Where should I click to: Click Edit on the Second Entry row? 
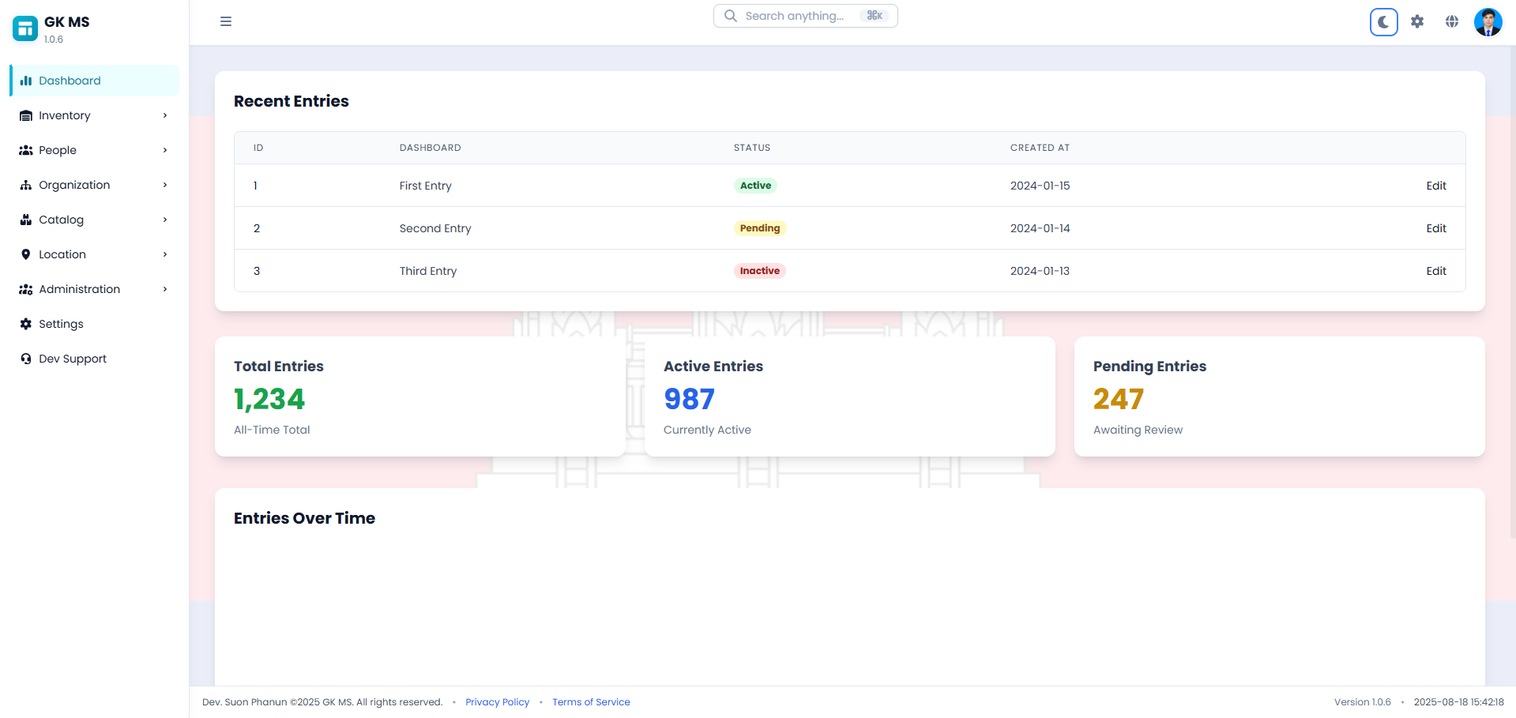click(x=1435, y=228)
